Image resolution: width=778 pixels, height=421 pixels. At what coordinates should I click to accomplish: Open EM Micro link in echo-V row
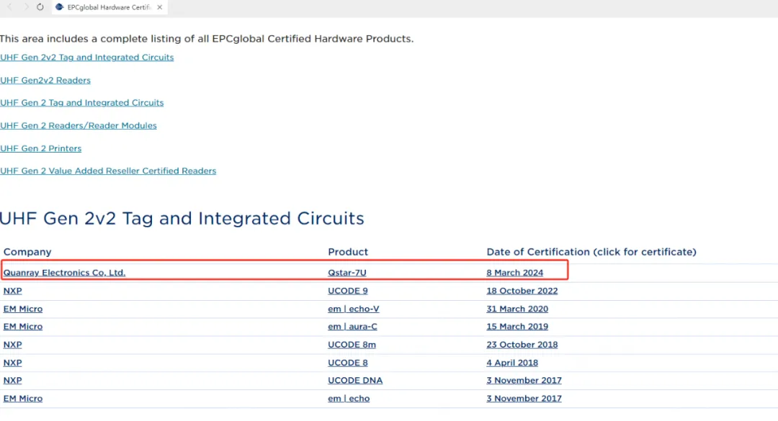tap(23, 309)
